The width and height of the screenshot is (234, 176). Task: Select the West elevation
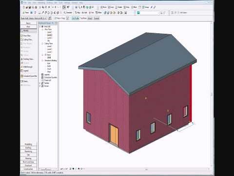49,72
